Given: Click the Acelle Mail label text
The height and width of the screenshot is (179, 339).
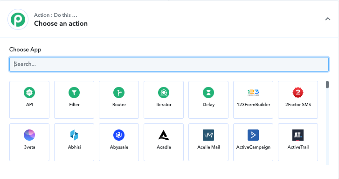Looking at the screenshot, I should 208,147.
